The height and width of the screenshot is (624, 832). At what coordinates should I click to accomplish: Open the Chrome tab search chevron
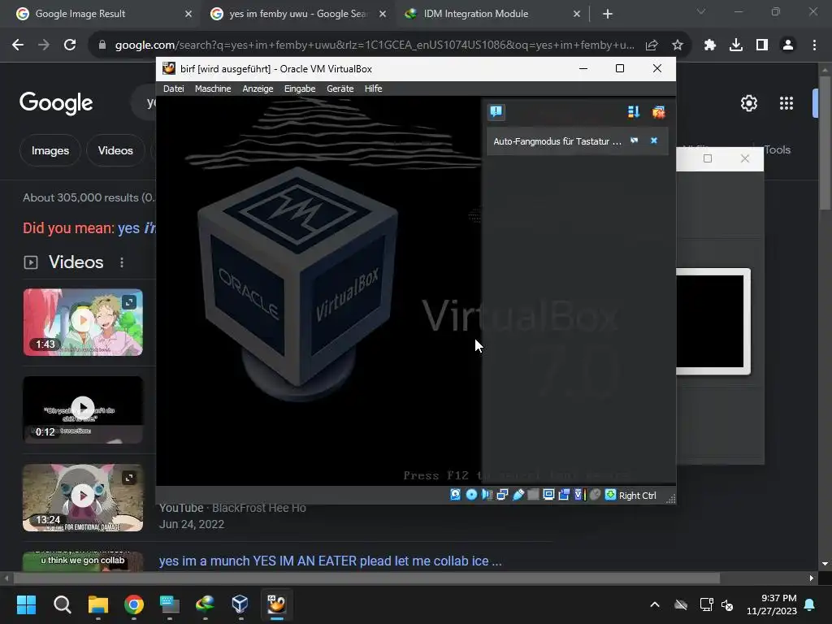coord(701,11)
